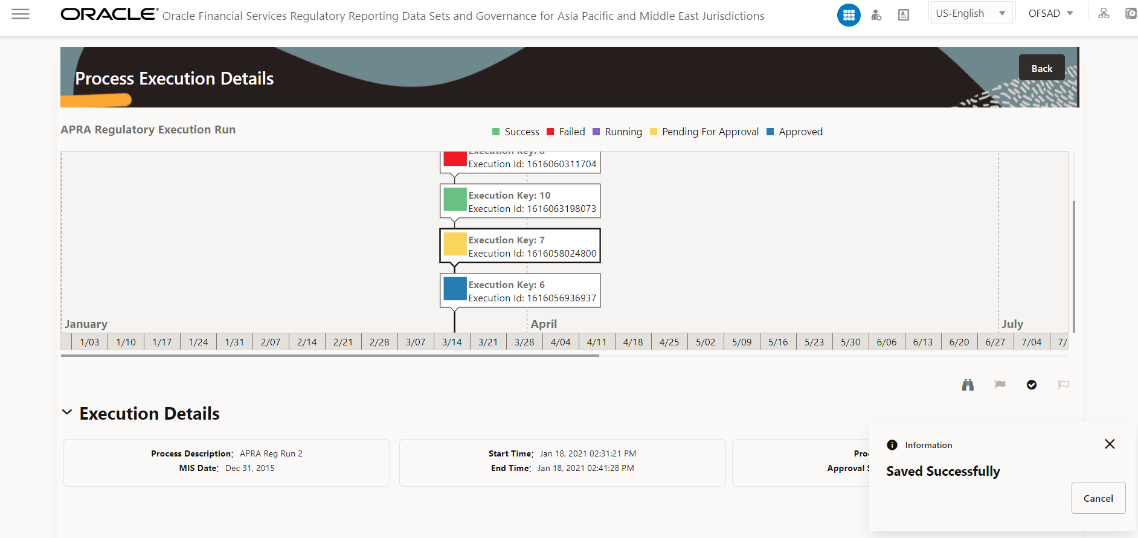Click the outlined flag icon

coord(1064,385)
